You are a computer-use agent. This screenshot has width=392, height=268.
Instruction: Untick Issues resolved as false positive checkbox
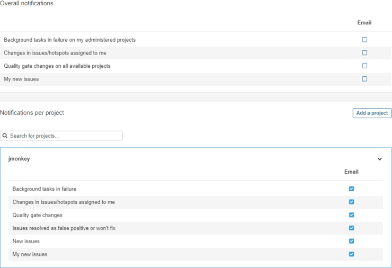(352, 228)
